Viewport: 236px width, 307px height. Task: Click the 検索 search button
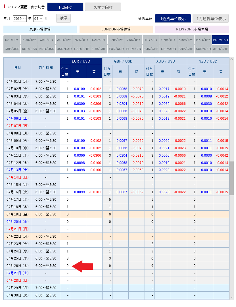[x=63, y=18]
